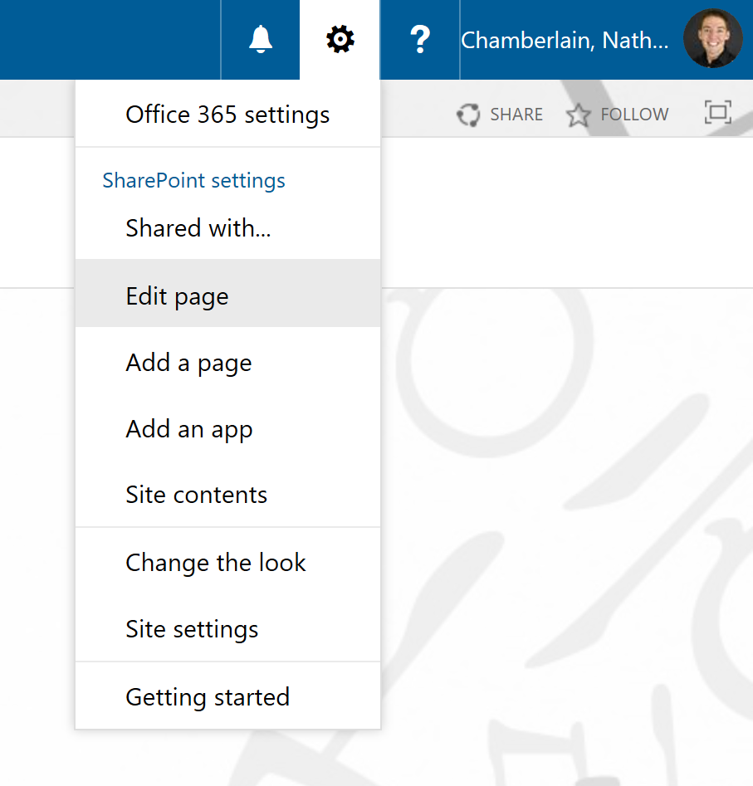
Task: Click the Follow star icon
Action: [x=578, y=115]
